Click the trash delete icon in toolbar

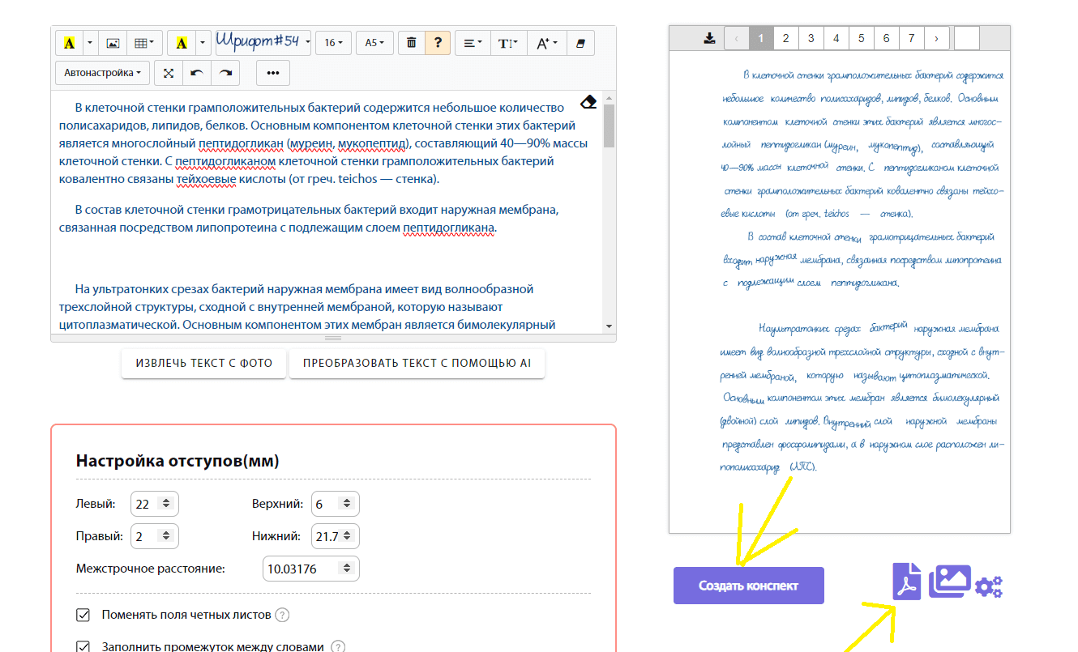click(412, 43)
